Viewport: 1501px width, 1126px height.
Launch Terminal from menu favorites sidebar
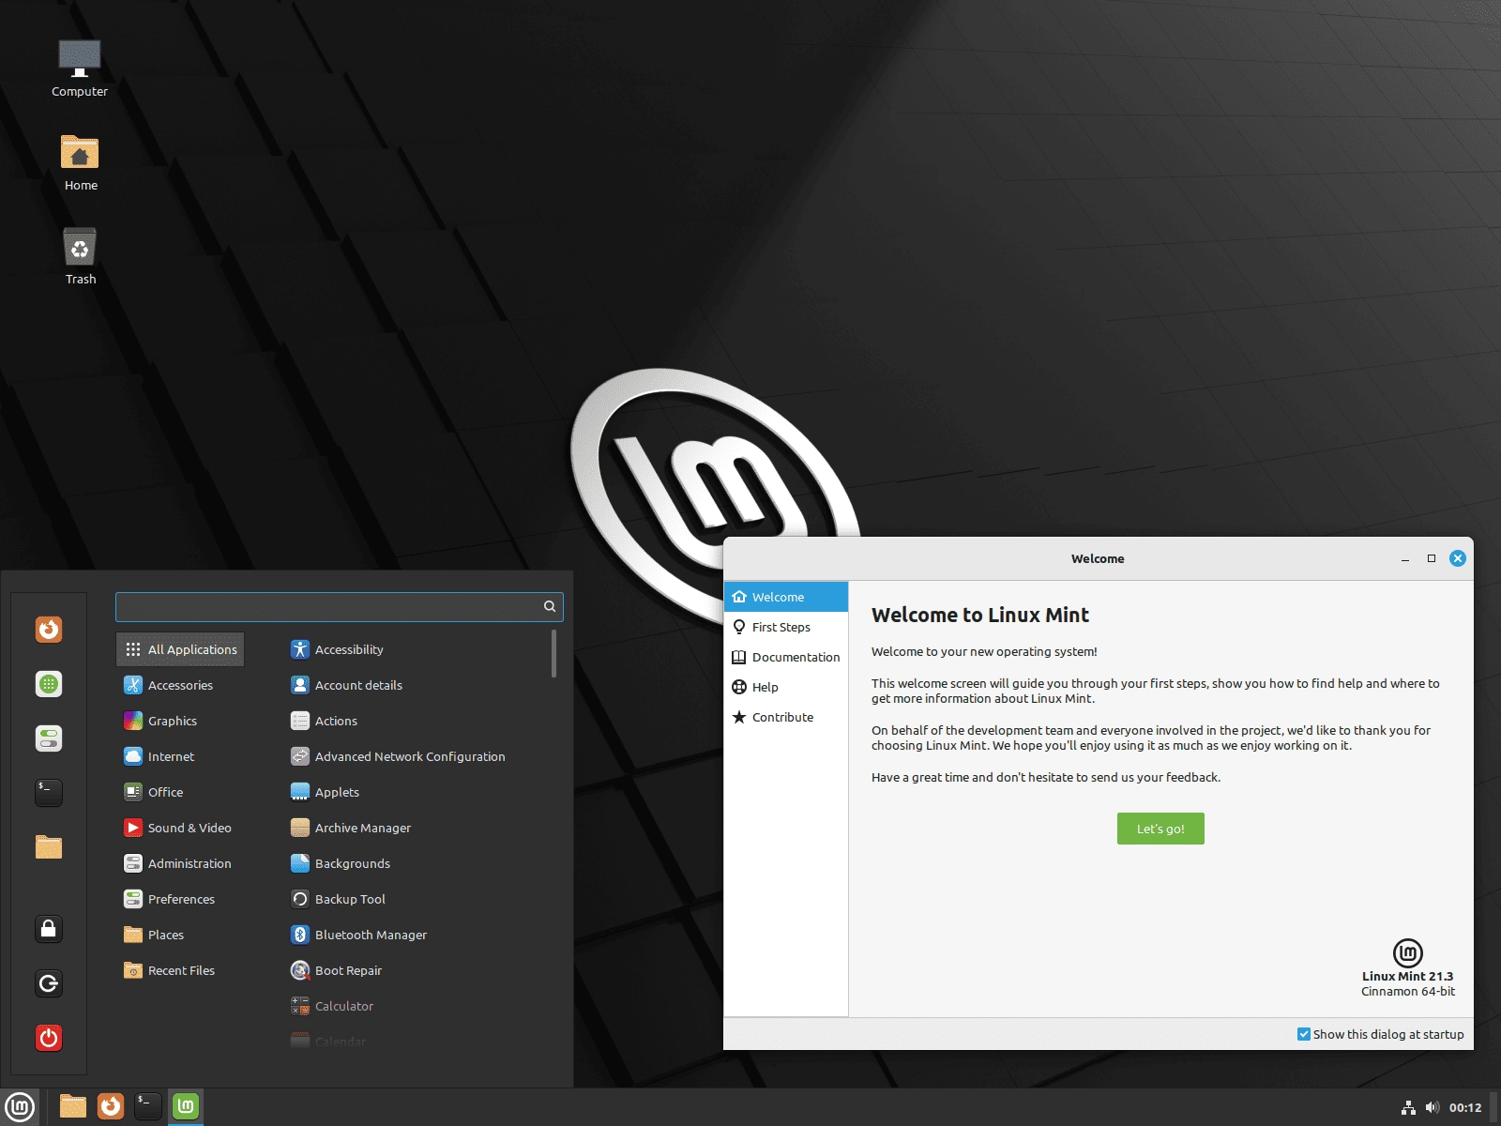pyautogui.click(x=49, y=793)
